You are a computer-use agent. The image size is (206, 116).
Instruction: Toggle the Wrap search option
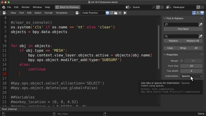[x=183, y=48]
